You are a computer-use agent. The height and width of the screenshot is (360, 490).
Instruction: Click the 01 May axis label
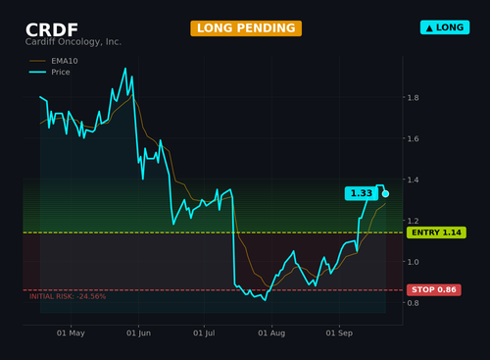pyautogui.click(x=71, y=334)
